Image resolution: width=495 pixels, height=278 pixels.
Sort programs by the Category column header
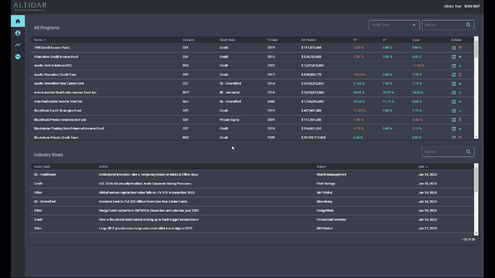click(x=189, y=40)
